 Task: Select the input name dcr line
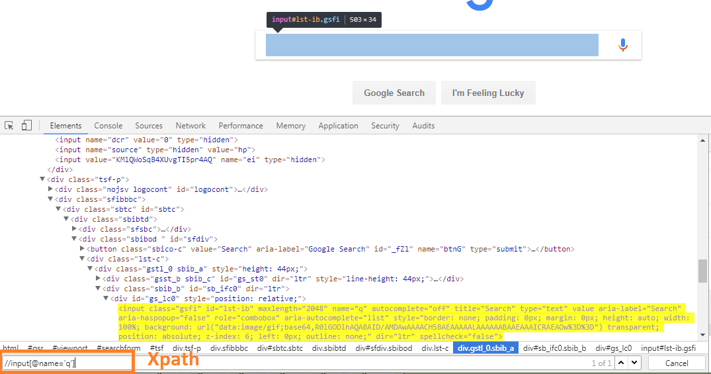pyautogui.click(x=146, y=140)
